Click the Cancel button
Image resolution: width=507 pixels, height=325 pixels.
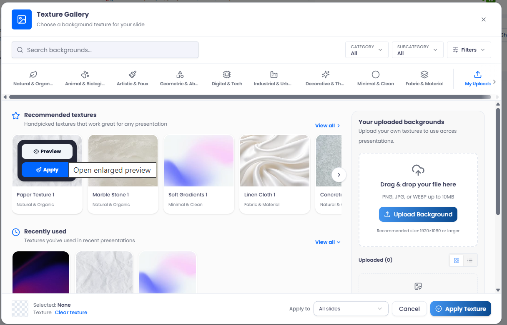click(x=409, y=309)
